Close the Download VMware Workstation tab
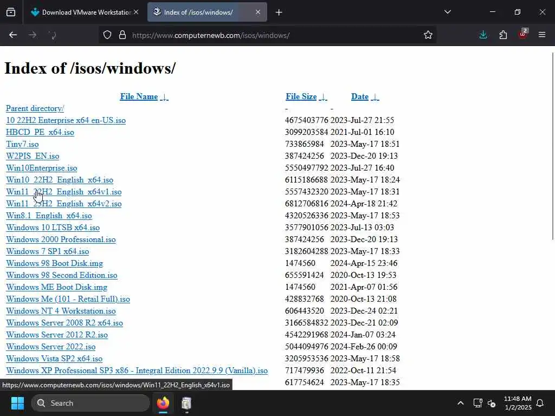Screen dimensions: 555x416 [136, 12]
